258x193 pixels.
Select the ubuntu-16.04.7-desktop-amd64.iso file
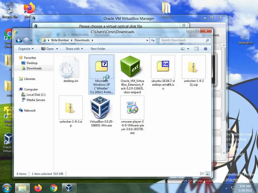tap(163, 72)
